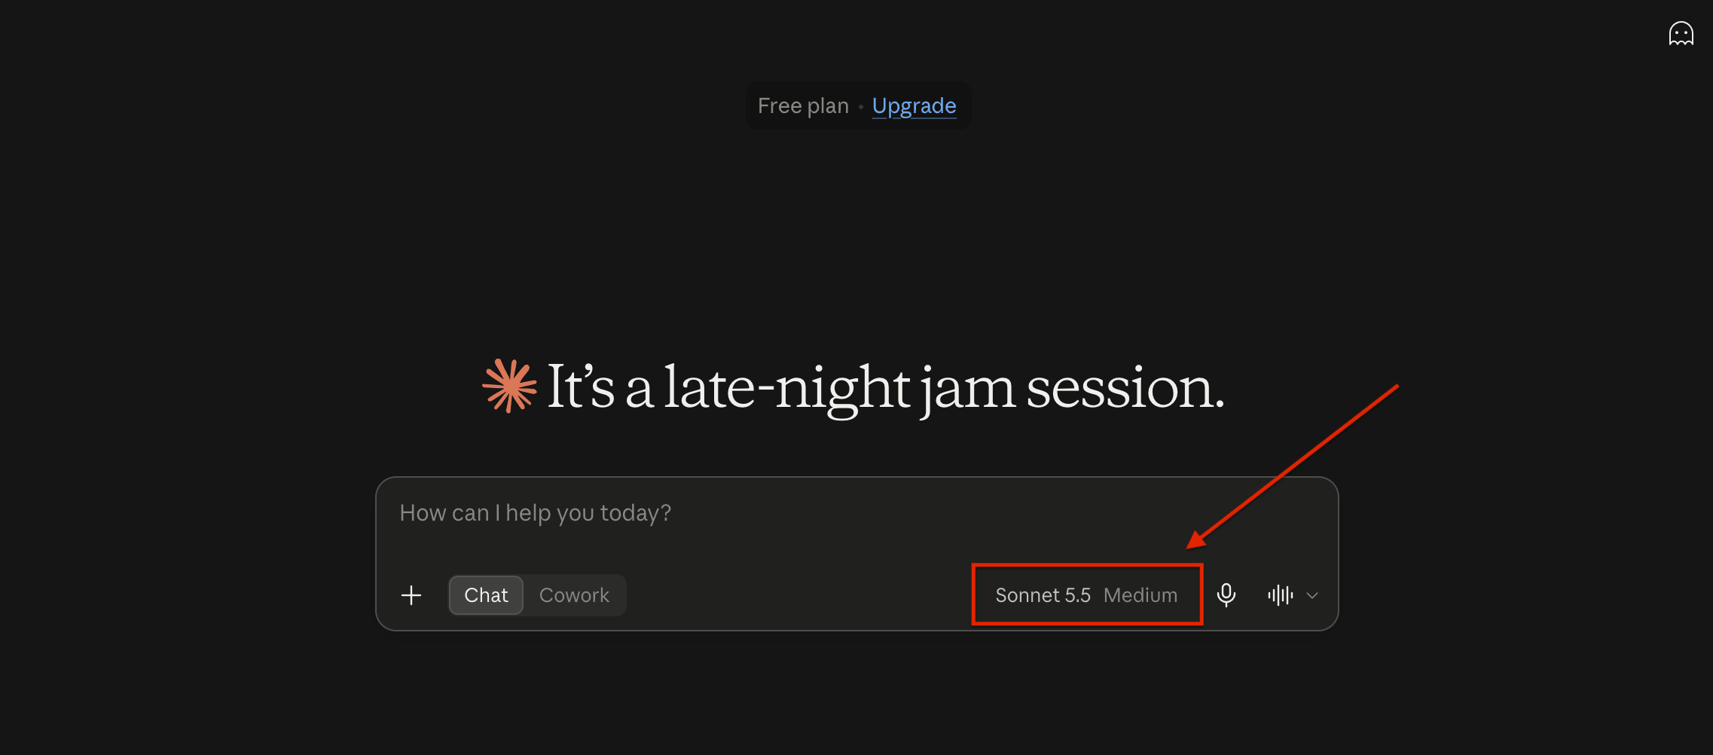Click the red-outlined model picker box
This screenshot has width=1713, height=755.
(1087, 595)
